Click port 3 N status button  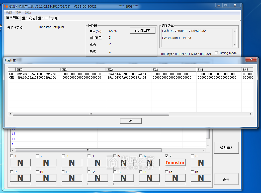(72, 163)
